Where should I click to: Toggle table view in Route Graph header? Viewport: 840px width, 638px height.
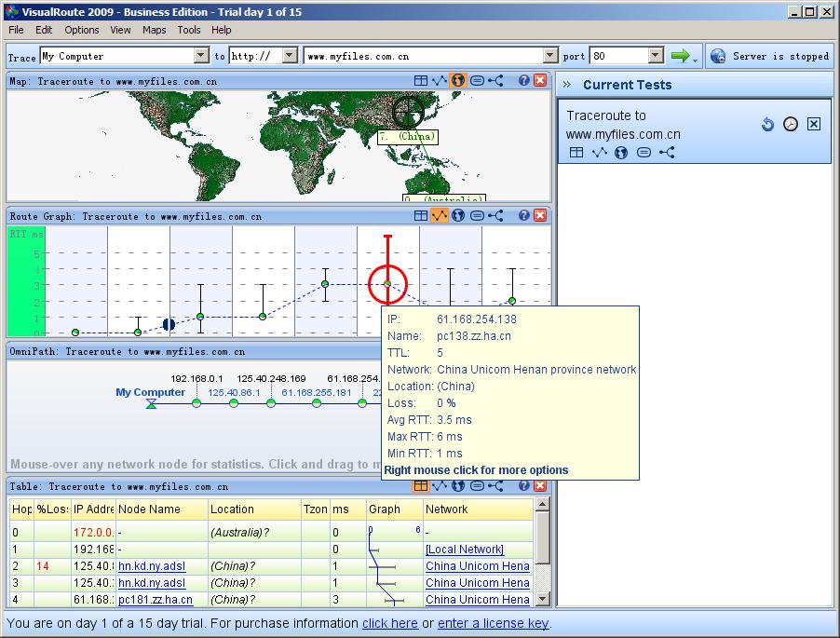coord(421,216)
